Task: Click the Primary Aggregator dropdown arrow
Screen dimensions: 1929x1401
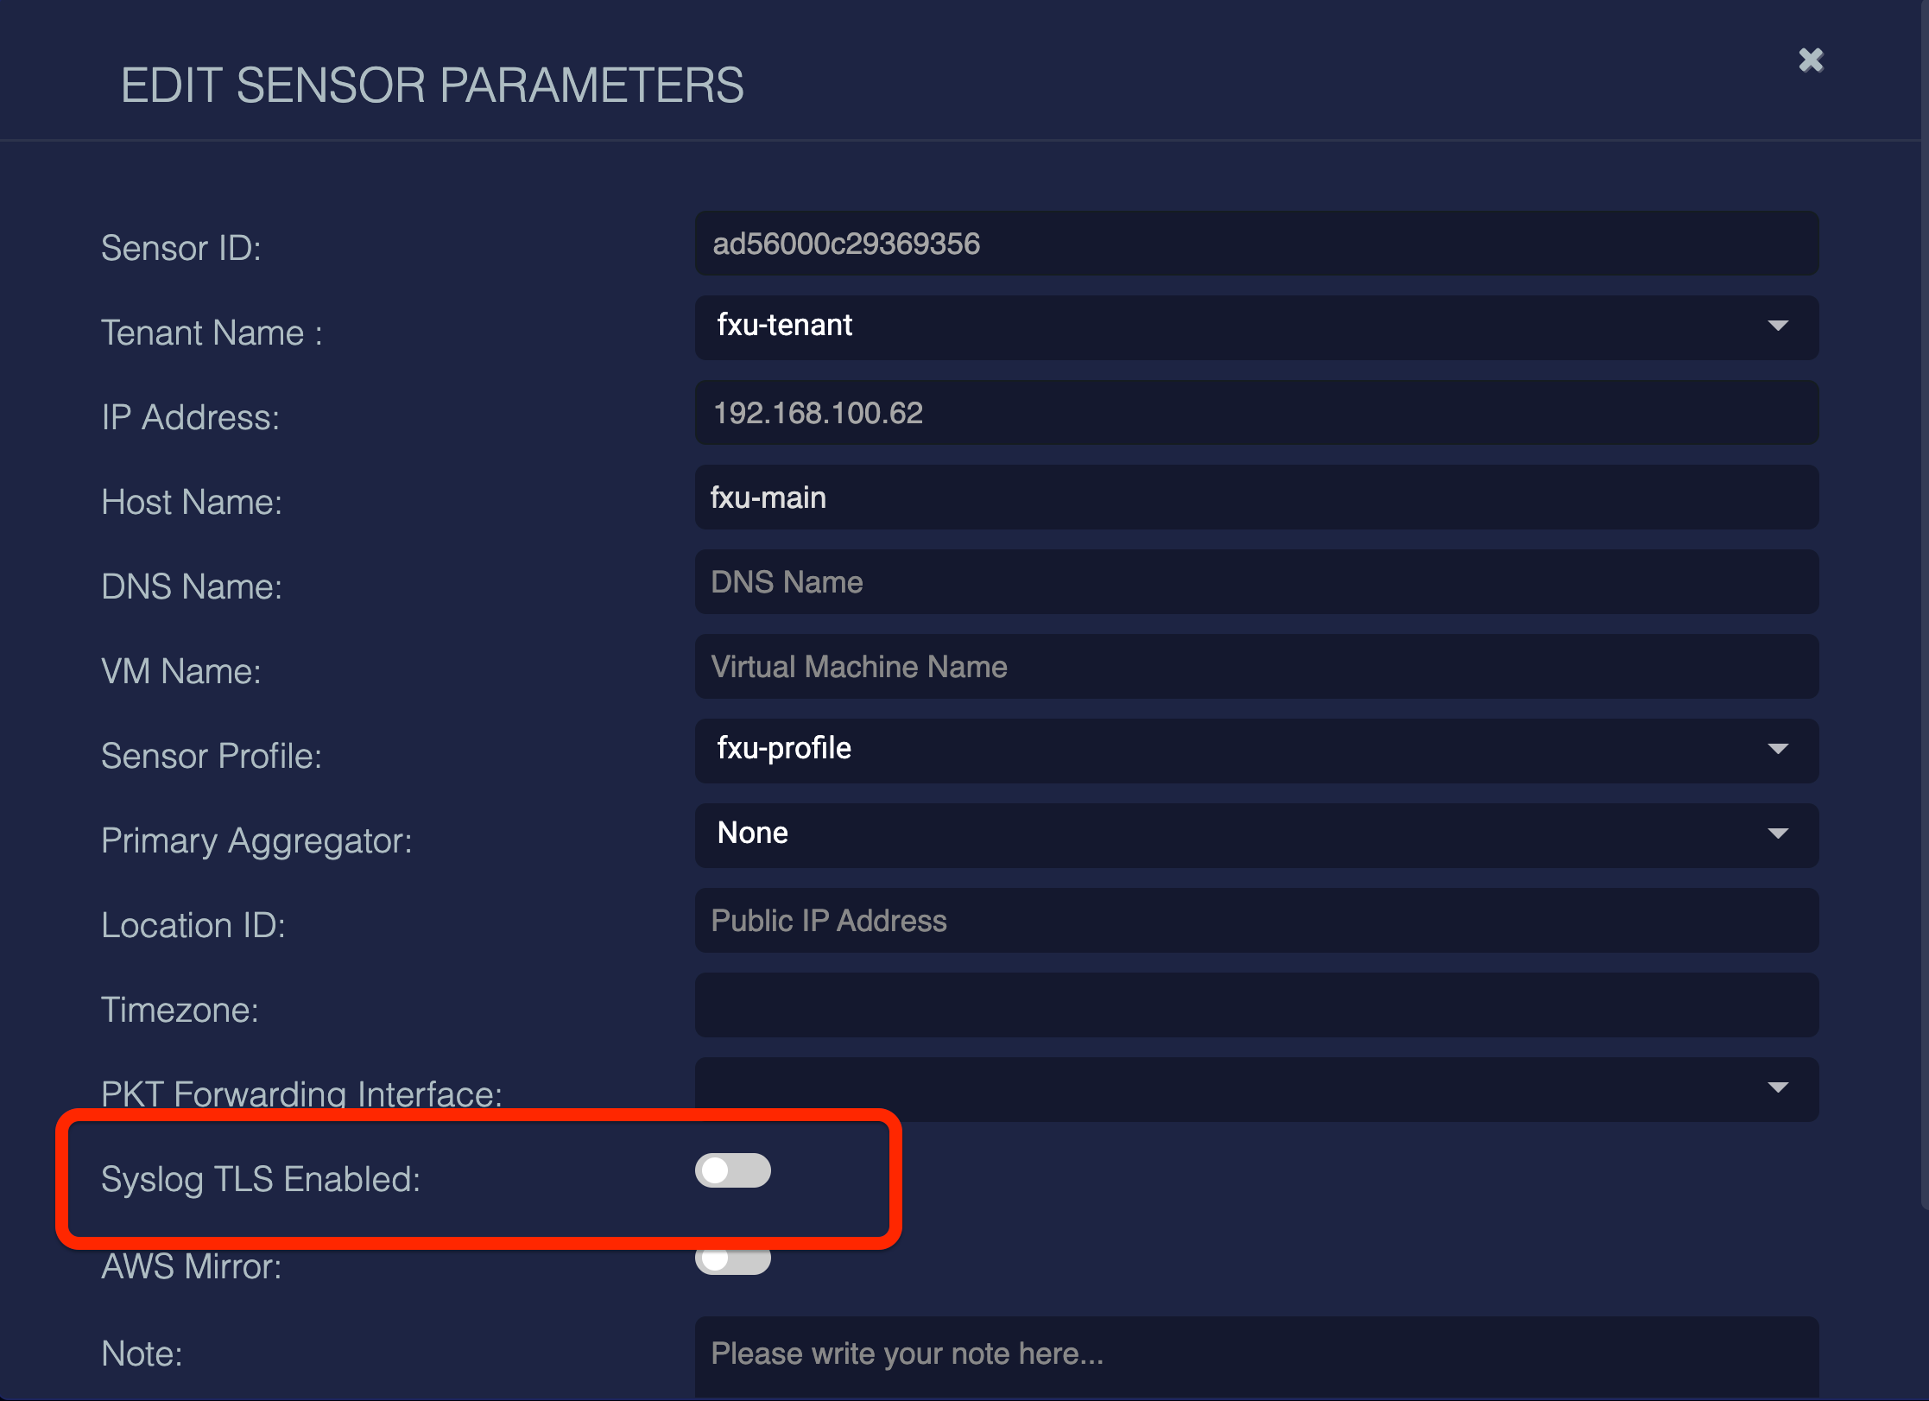Action: coord(1777,834)
